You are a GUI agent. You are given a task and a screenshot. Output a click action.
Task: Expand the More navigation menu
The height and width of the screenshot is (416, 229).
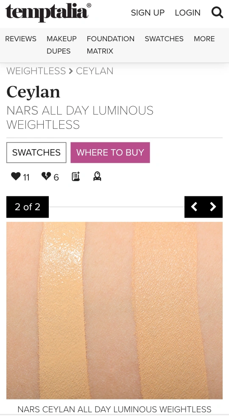point(204,39)
